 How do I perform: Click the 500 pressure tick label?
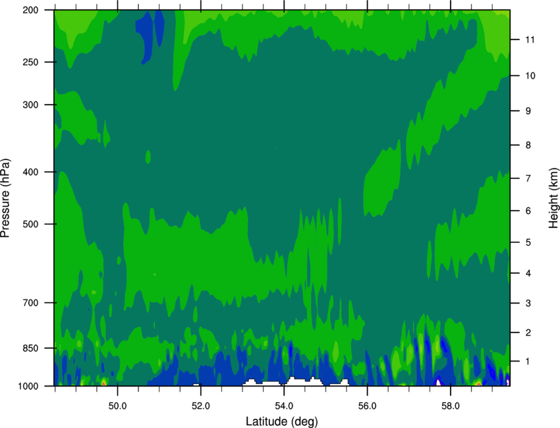click(x=30, y=224)
